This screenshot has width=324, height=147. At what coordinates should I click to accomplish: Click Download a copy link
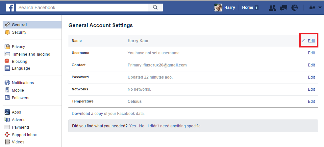click(x=87, y=114)
